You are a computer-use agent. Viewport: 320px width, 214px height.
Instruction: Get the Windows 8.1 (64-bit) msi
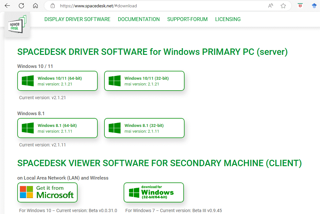click(x=57, y=128)
